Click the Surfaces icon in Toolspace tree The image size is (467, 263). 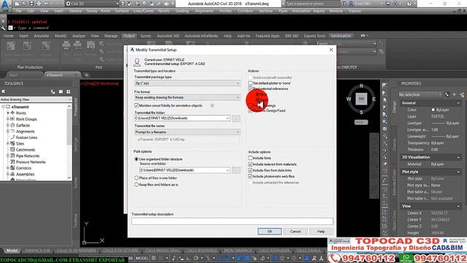point(12,125)
